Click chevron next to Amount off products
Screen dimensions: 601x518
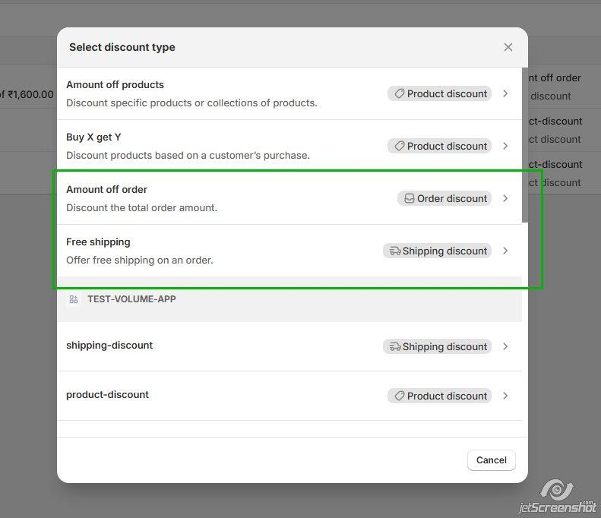[x=506, y=93]
